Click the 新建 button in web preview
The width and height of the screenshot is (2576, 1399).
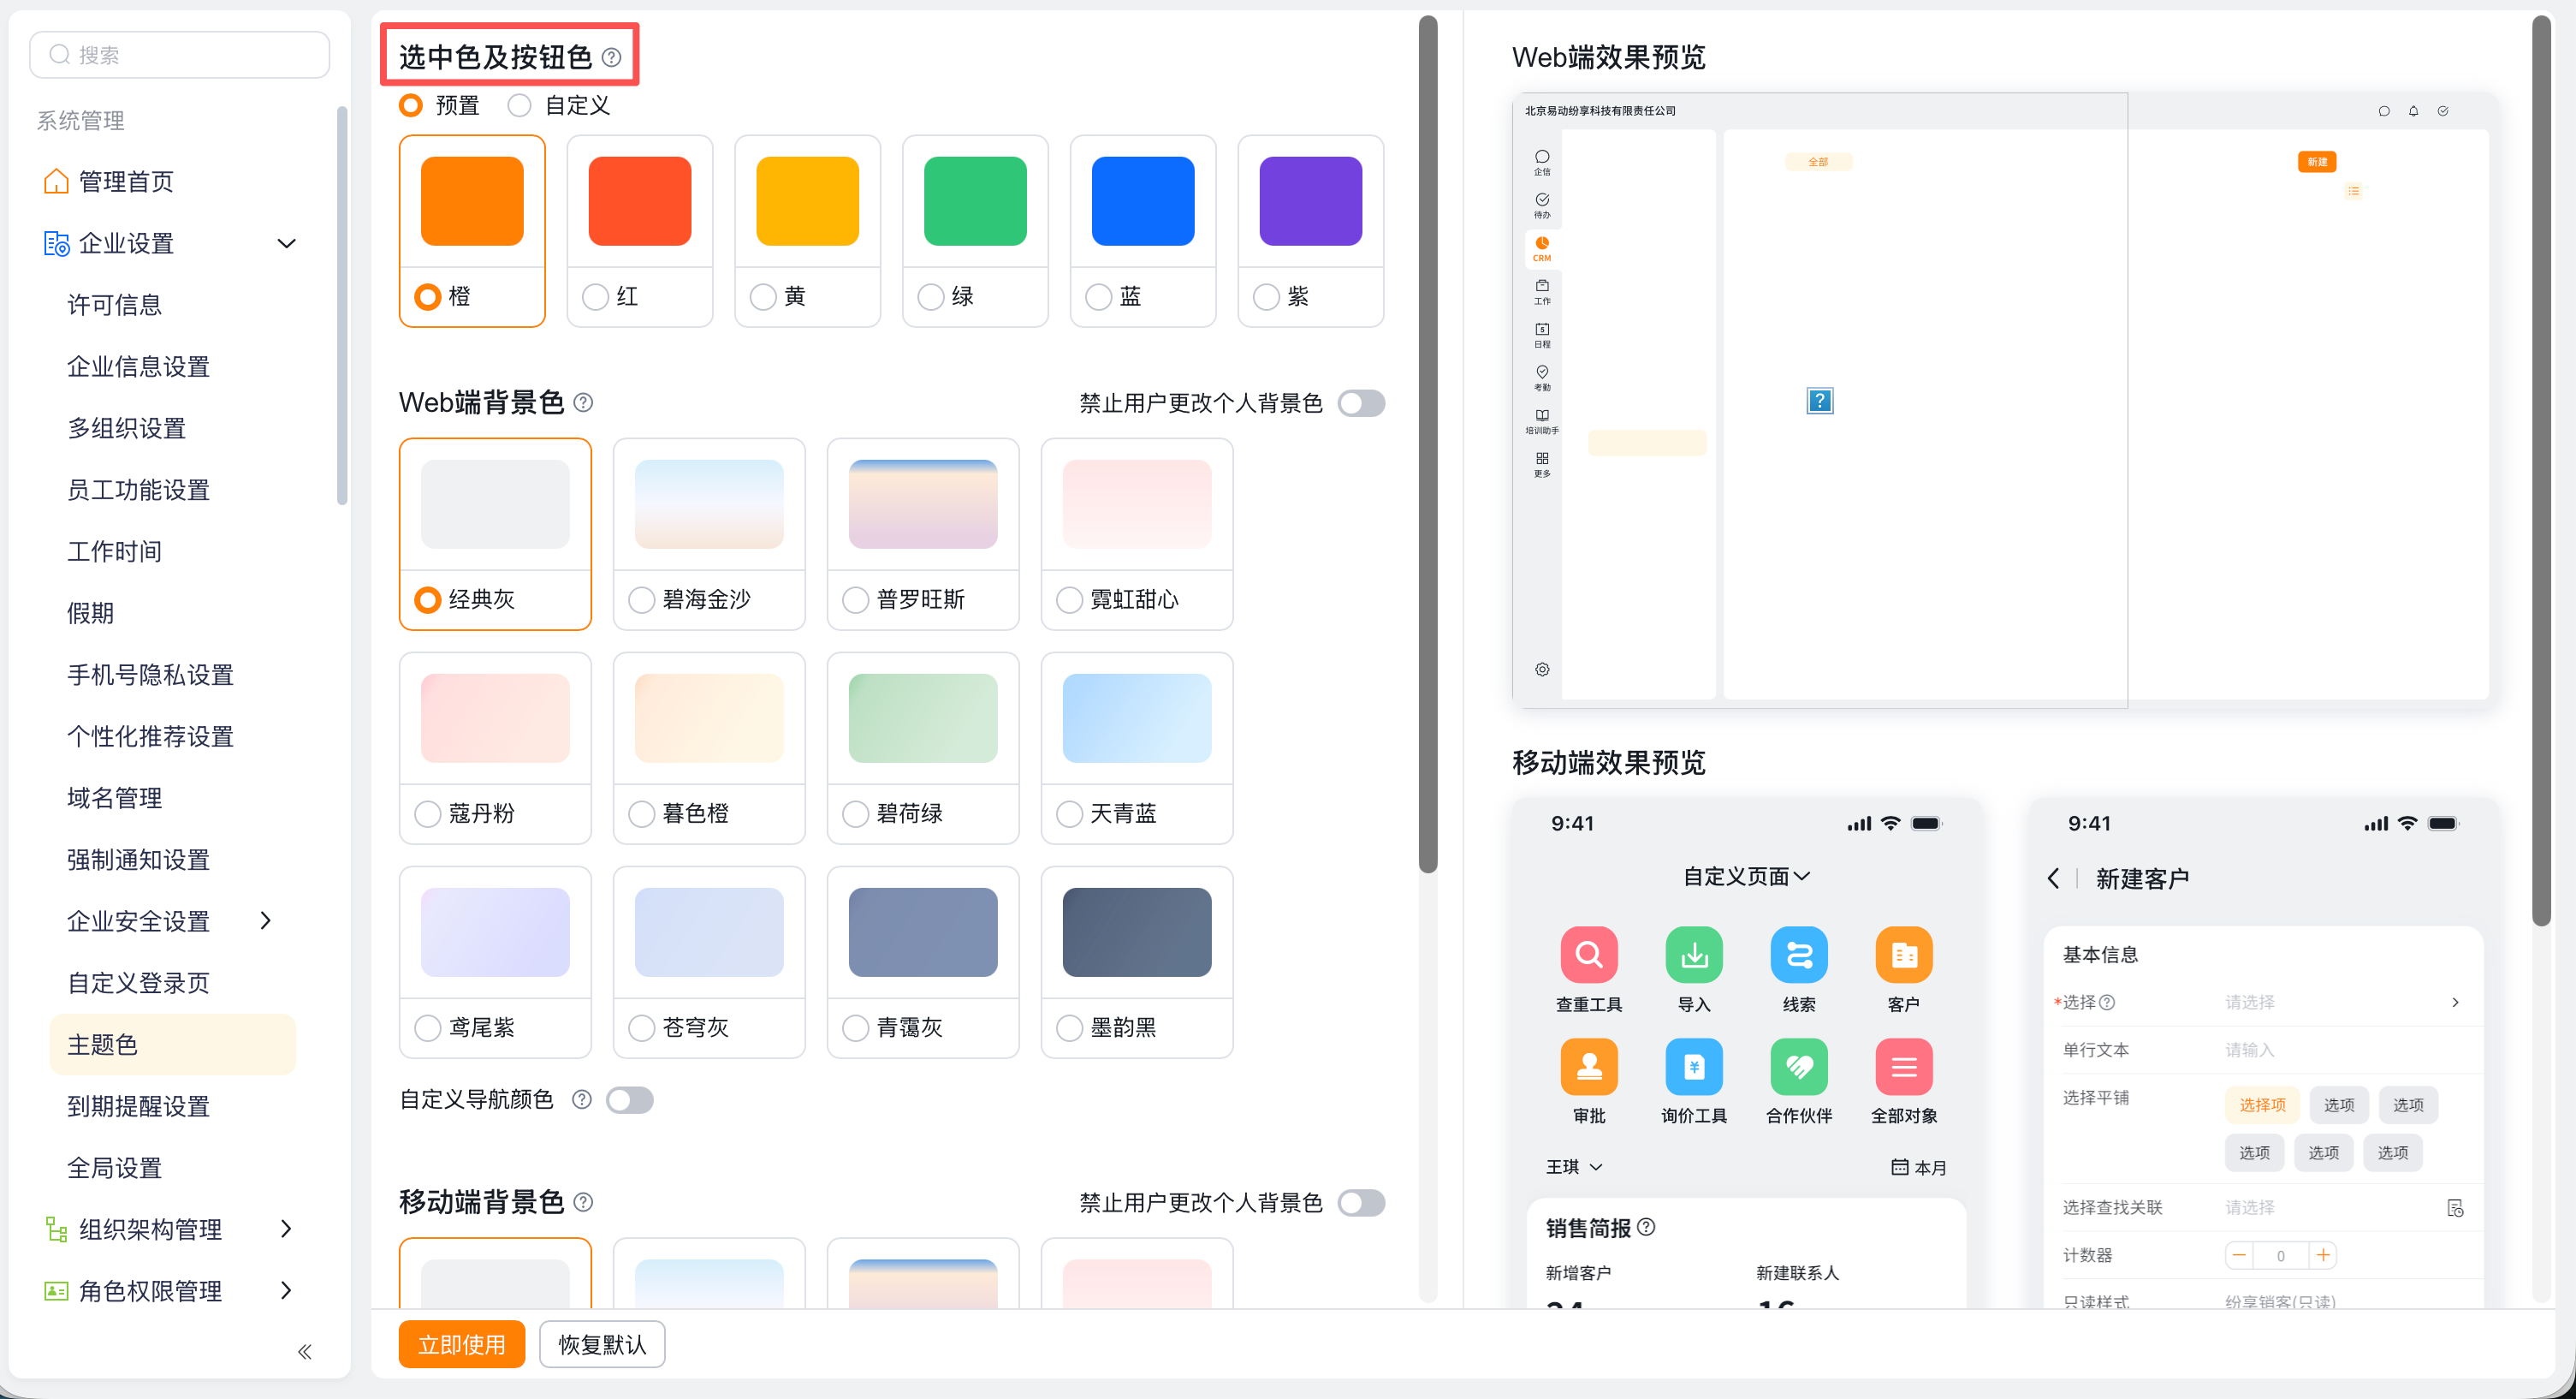coord(2316,161)
